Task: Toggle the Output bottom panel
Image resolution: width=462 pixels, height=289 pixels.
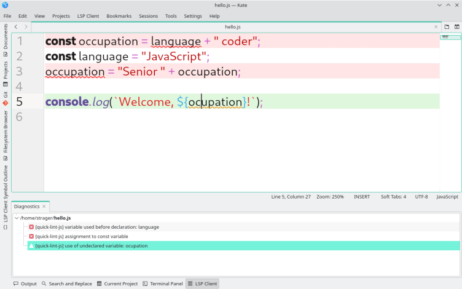Action: (x=25, y=283)
